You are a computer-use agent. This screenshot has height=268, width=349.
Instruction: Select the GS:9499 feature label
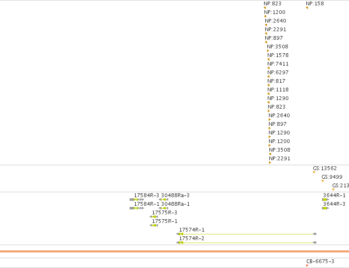tap(332, 177)
